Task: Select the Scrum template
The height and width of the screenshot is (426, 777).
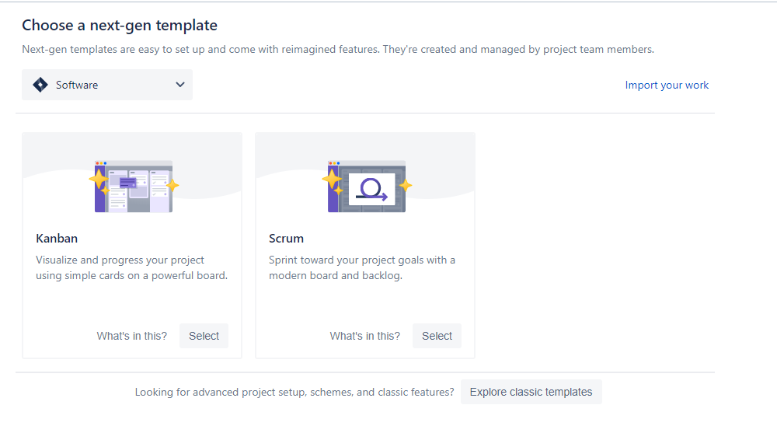Action: click(437, 336)
